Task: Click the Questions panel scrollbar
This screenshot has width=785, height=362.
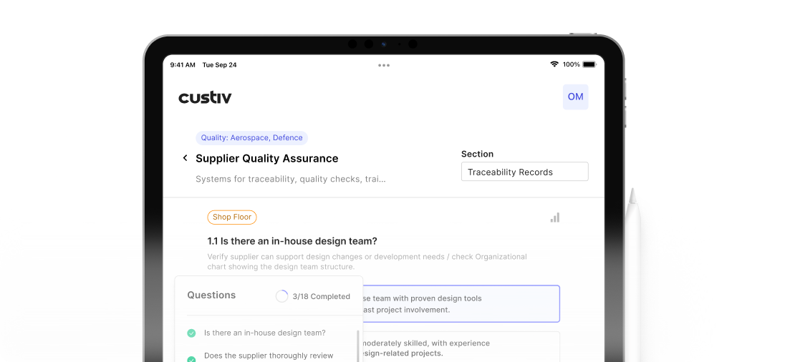Action: [x=358, y=346]
